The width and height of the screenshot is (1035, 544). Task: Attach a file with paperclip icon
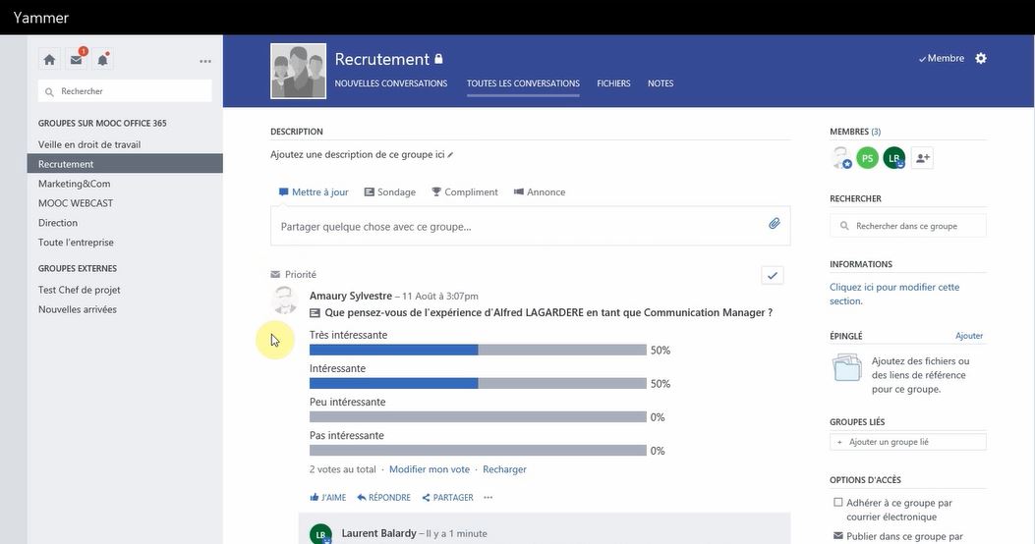775,224
